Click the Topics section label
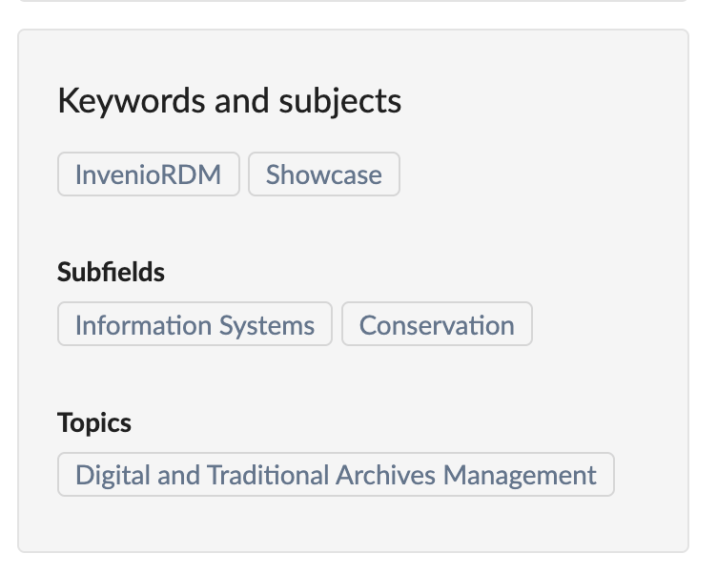 click(94, 422)
